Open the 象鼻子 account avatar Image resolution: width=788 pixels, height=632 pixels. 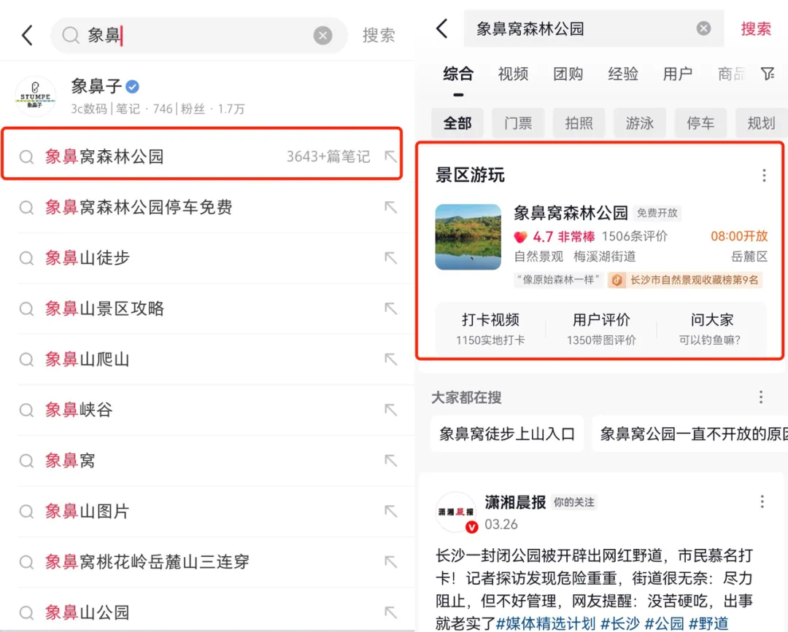(x=35, y=96)
